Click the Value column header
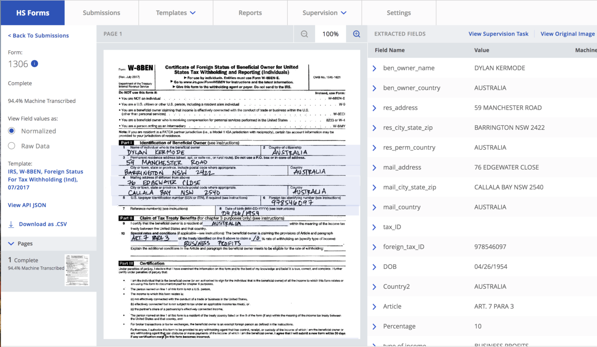The height and width of the screenshot is (347, 597). pyautogui.click(x=482, y=50)
